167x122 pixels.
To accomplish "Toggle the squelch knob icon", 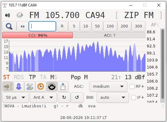I will [x=20, y=15].
